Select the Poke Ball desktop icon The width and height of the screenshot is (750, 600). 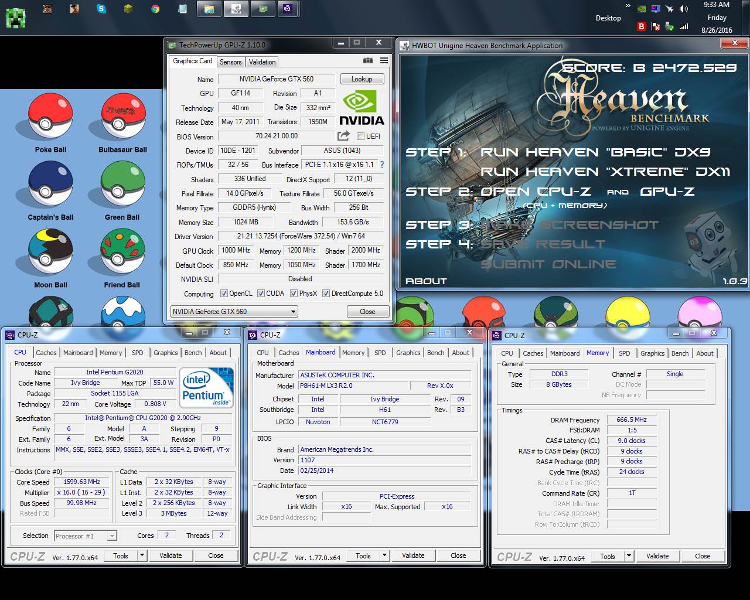[50, 122]
